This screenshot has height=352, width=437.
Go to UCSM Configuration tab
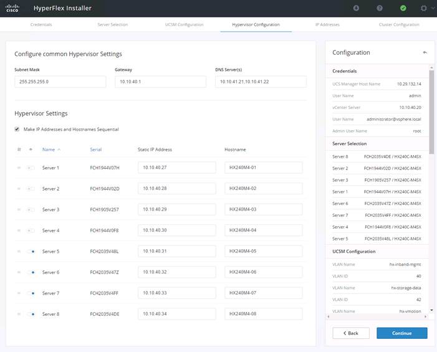pyautogui.click(x=185, y=24)
